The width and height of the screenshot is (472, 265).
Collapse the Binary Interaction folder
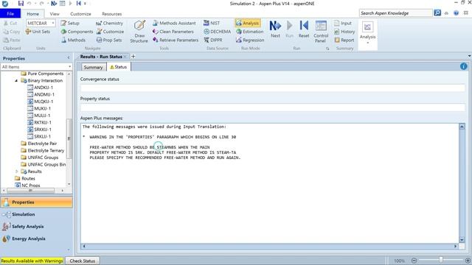[x=16, y=80]
